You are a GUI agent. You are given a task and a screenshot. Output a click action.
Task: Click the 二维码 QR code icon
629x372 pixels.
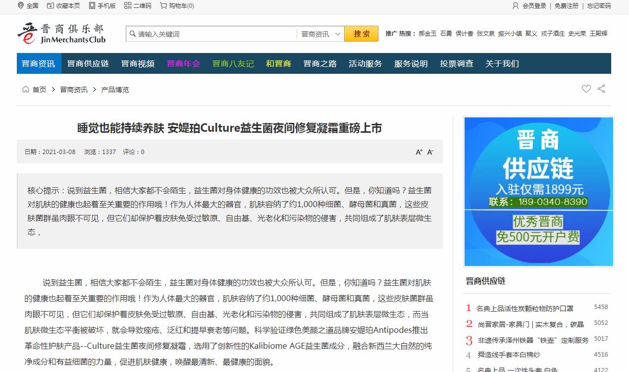click(x=128, y=5)
